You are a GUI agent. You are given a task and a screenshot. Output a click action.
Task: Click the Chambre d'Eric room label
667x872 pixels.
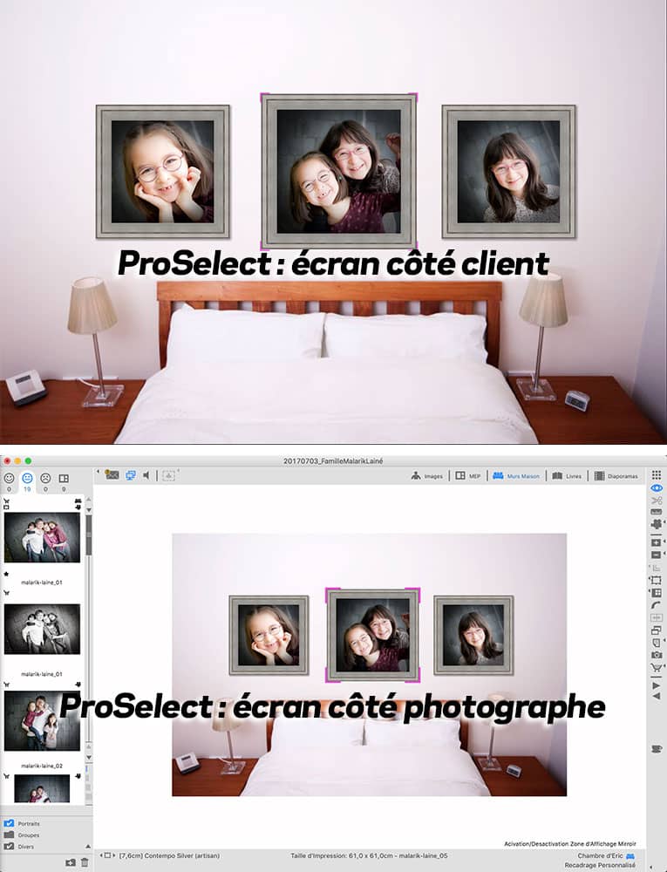tap(600, 855)
